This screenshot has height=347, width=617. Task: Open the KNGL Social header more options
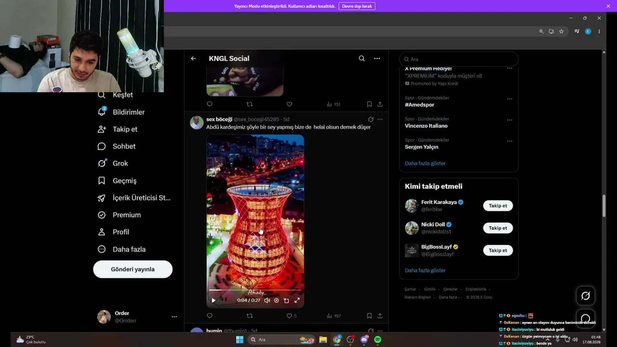click(377, 58)
